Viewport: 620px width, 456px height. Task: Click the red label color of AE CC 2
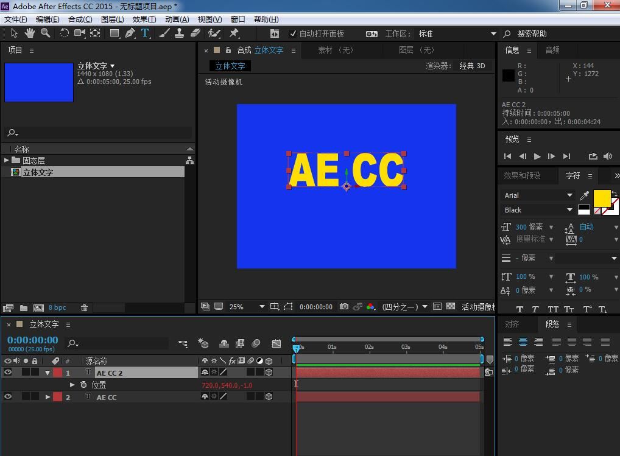58,373
